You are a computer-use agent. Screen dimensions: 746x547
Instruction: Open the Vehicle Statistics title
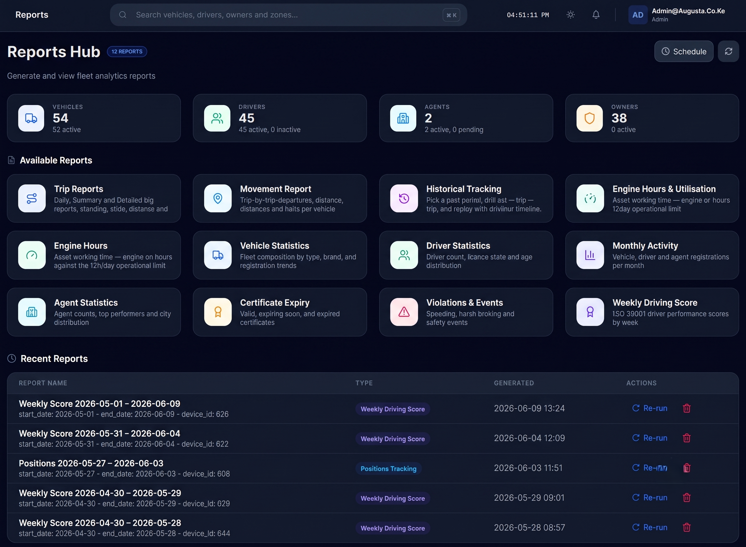pos(274,246)
